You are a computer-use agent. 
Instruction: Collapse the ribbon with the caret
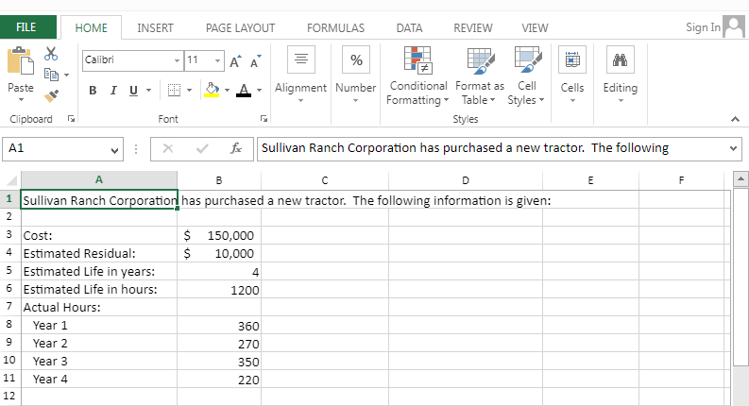[x=735, y=119]
